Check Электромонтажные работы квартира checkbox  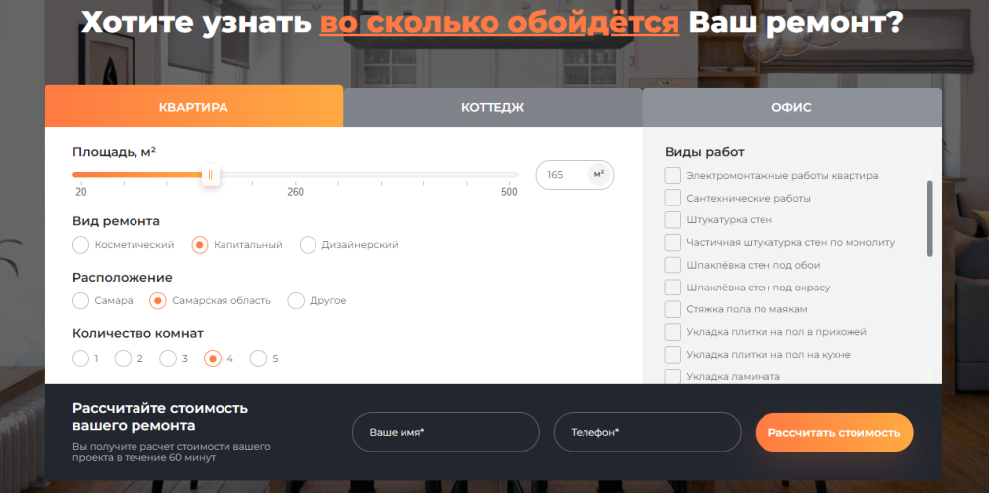(x=673, y=175)
